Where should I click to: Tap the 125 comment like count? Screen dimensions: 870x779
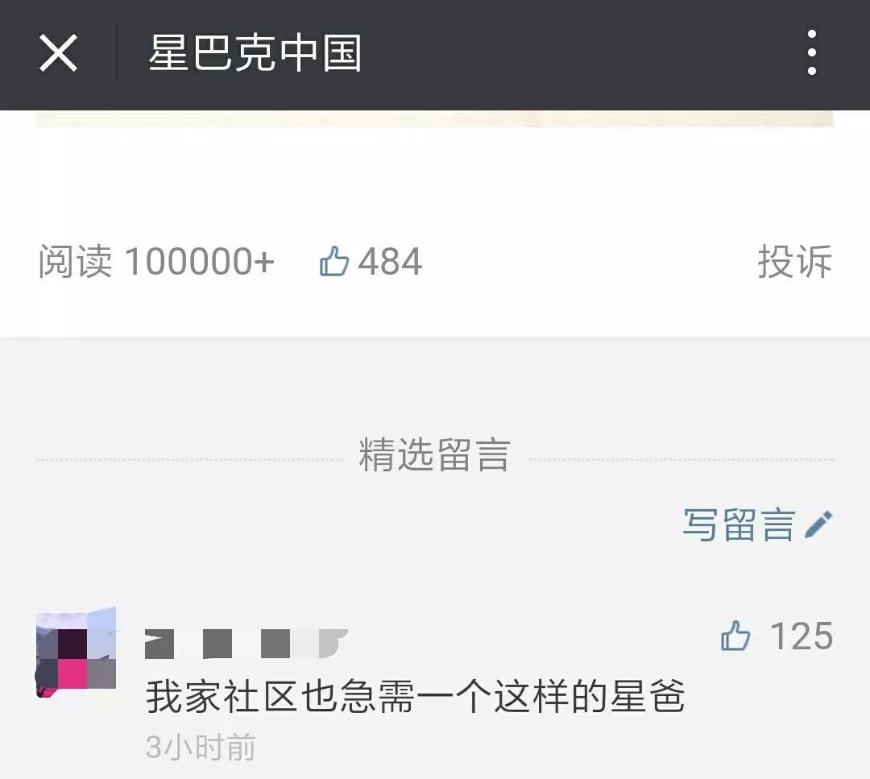(x=802, y=636)
